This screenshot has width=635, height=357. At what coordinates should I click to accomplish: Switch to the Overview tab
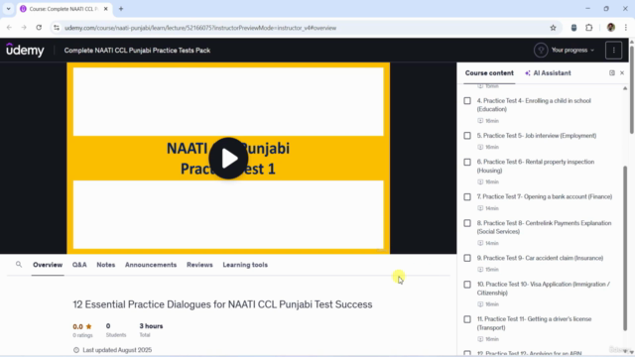tap(48, 265)
